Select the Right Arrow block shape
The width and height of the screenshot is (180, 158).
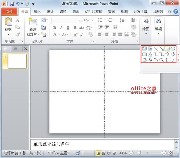(167, 54)
